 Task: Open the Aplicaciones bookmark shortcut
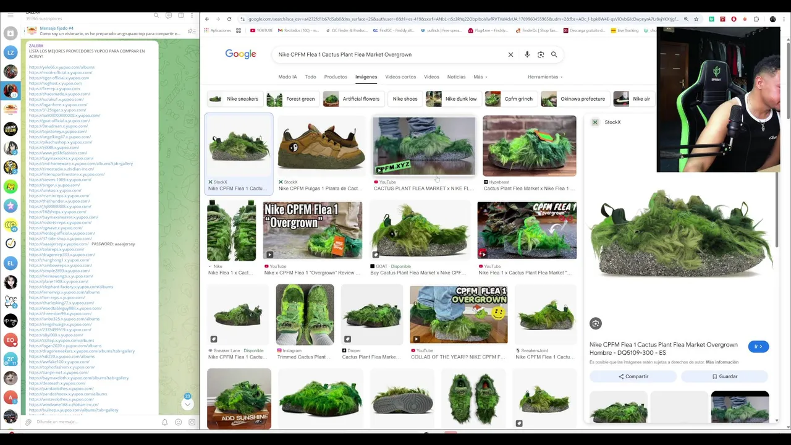click(x=217, y=30)
